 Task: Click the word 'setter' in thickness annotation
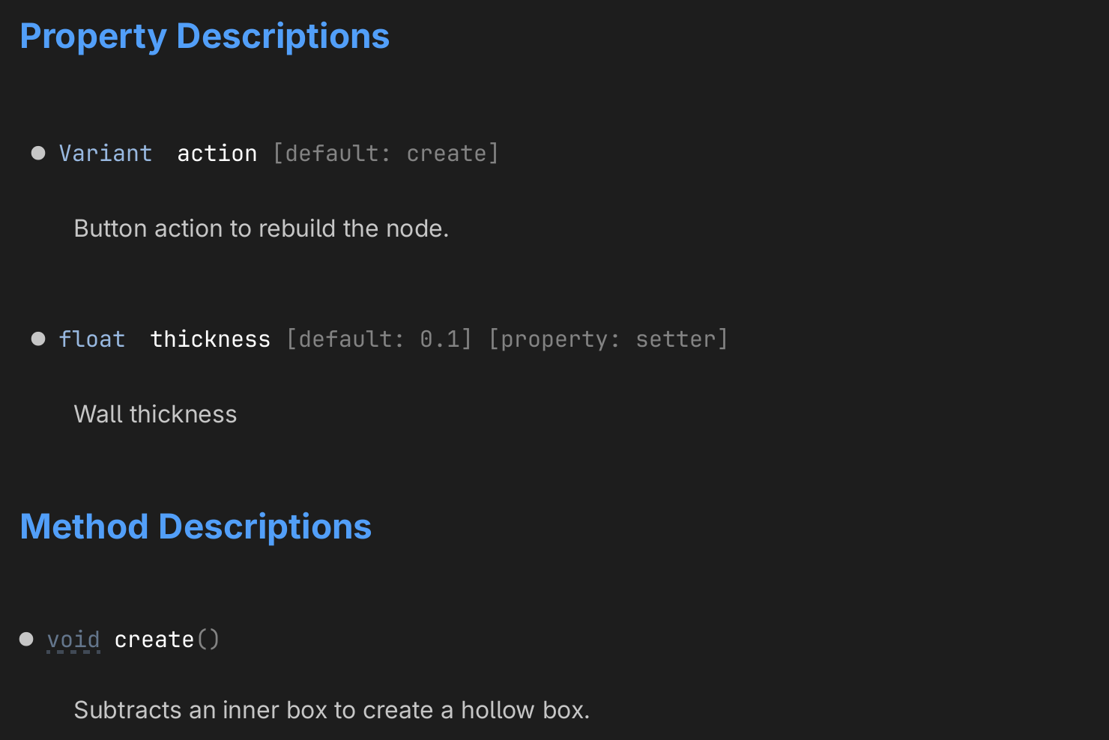point(676,339)
